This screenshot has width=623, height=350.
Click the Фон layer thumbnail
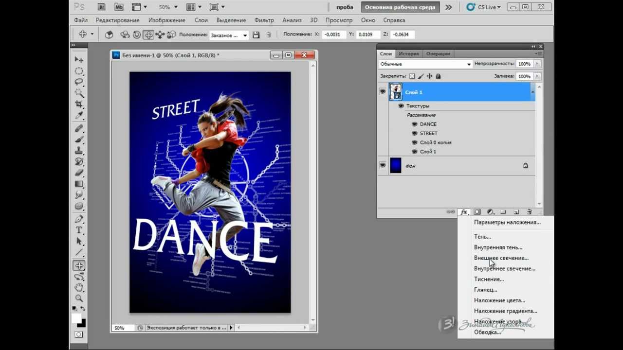click(x=396, y=165)
